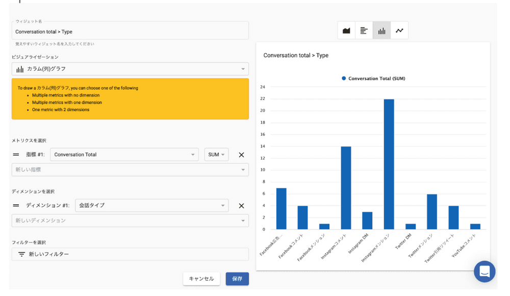Click the Instagramメンション bar in chart
This screenshot has width=510, height=296.
389,164
